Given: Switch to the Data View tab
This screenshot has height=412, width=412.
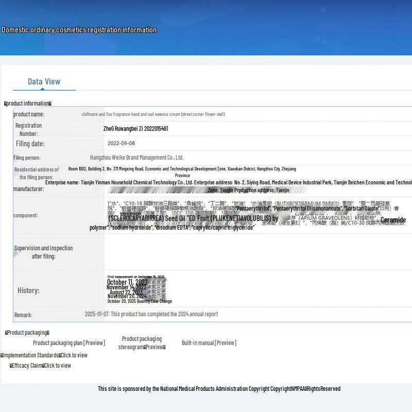Looking at the screenshot, I should [44, 82].
